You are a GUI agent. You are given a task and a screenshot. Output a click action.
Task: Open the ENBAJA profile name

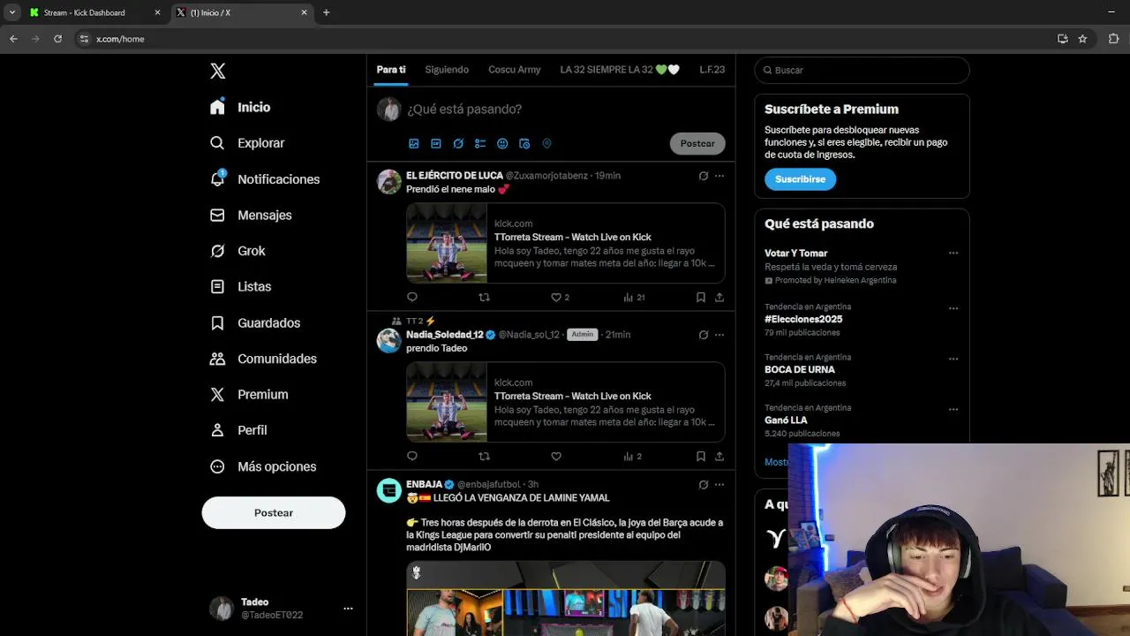point(424,485)
